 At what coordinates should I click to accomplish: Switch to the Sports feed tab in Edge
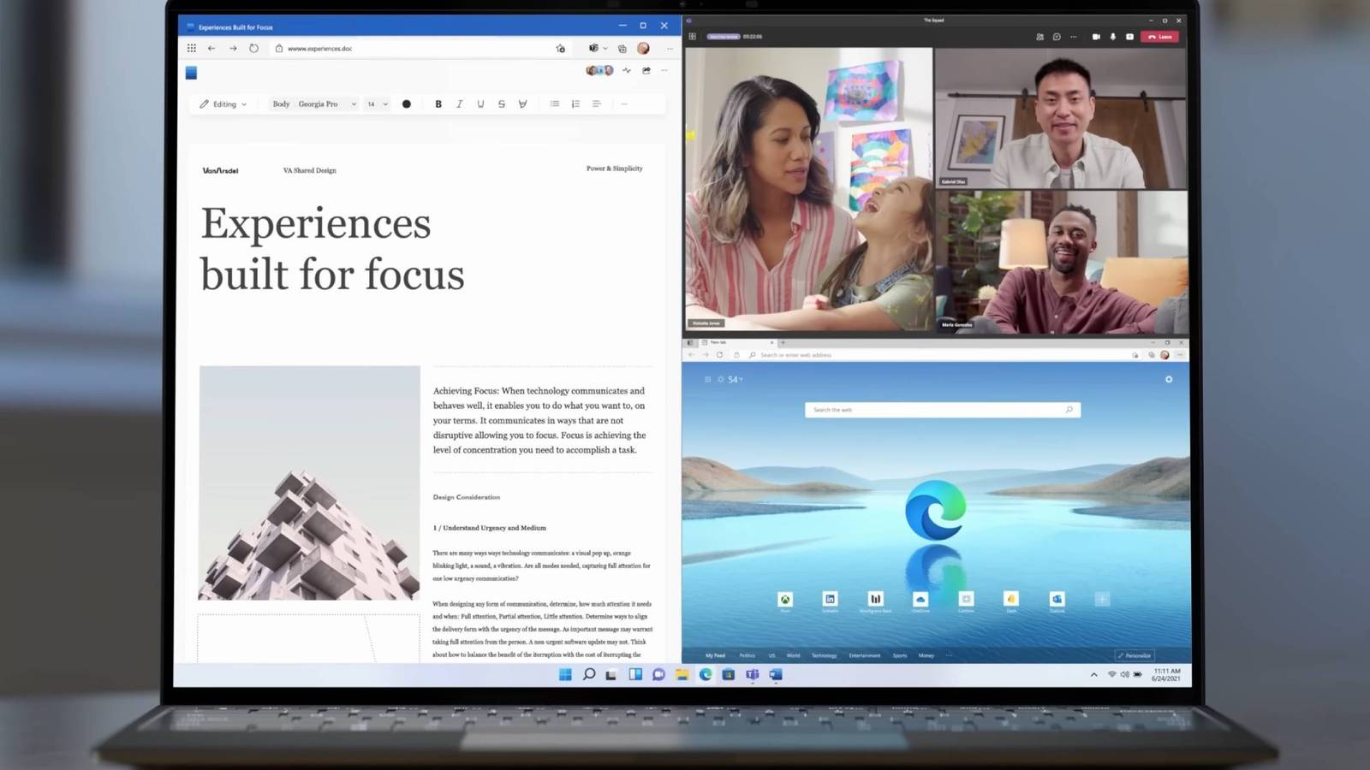pos(899,654)
